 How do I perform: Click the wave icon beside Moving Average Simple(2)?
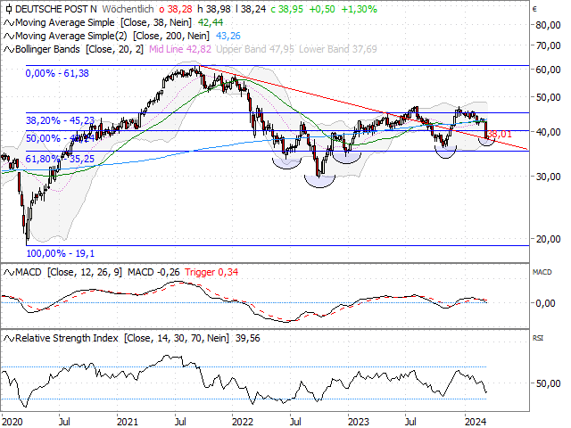coord(9,36)
